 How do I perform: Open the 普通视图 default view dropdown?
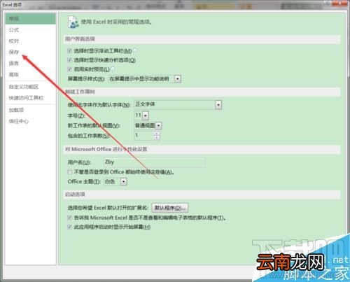(159, 126)
